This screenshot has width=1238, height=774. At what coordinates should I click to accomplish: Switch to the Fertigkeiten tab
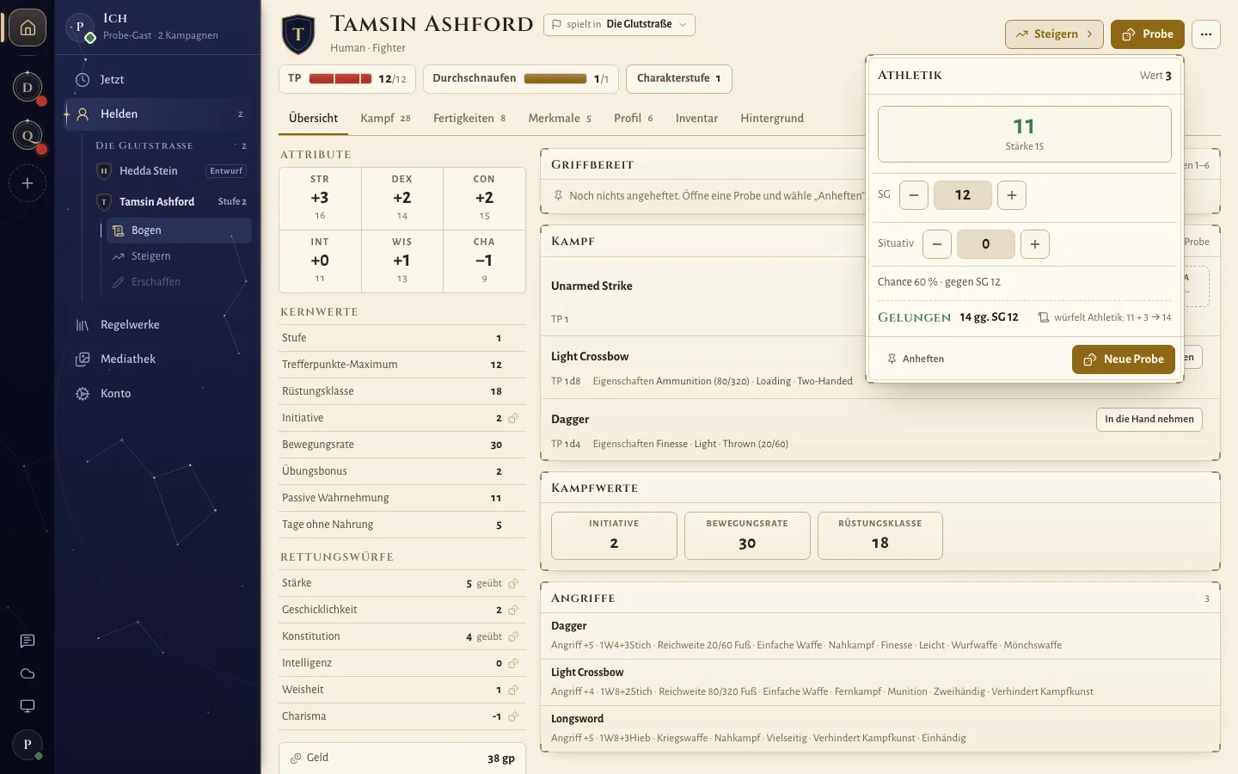(x=469, y=118)
